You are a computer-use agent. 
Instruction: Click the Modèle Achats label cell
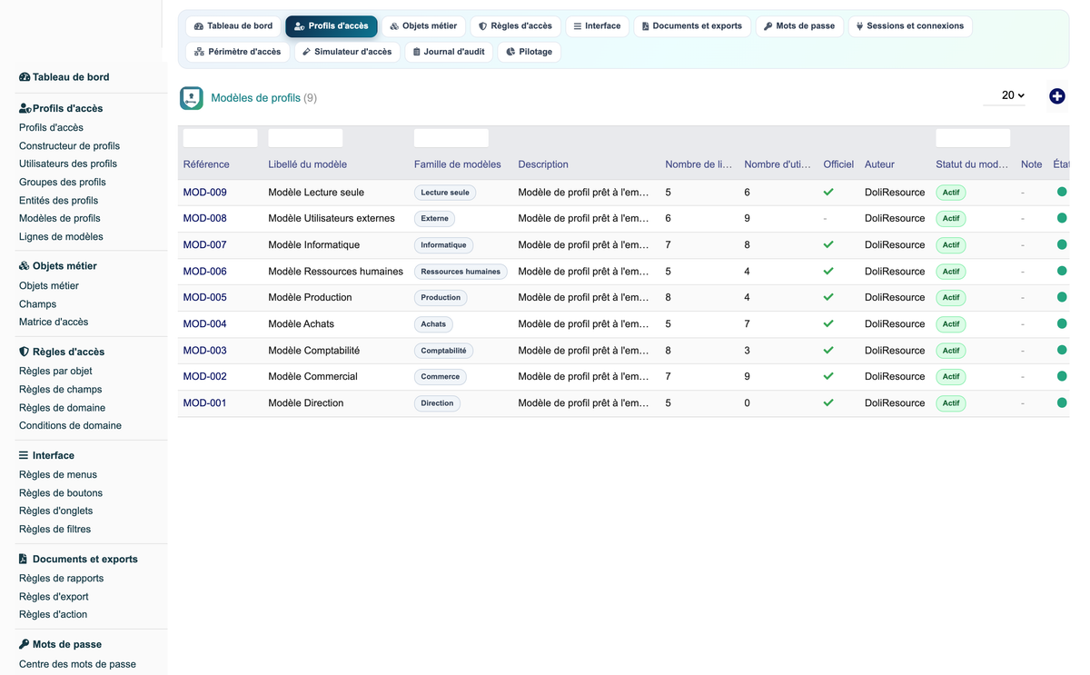point(302,324)
